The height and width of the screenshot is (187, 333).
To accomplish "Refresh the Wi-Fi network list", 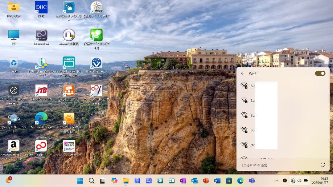I will pyautogui.click(x=323, y=165).
